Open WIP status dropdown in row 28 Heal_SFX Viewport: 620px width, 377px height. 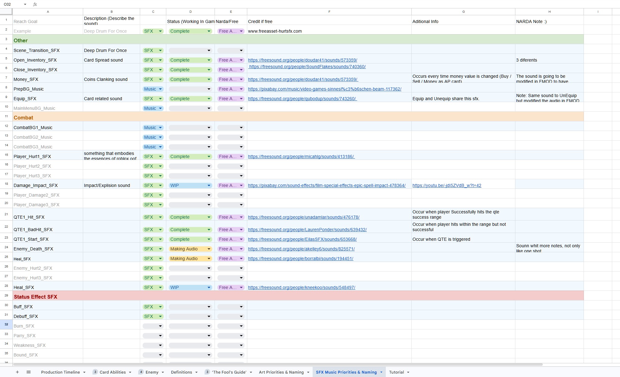click(x=190, y=287)
